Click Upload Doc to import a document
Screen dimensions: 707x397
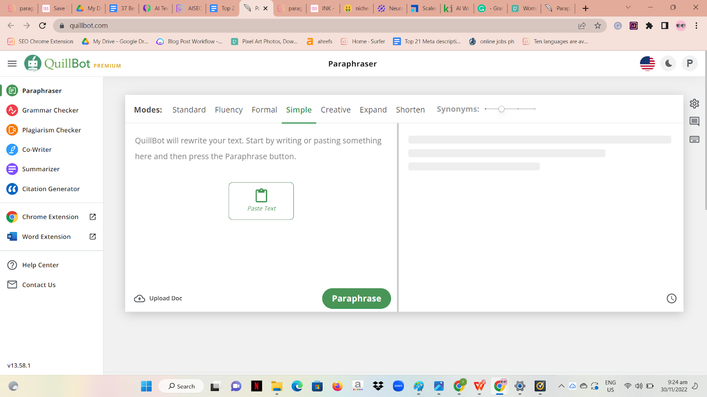tap(158, 299)
